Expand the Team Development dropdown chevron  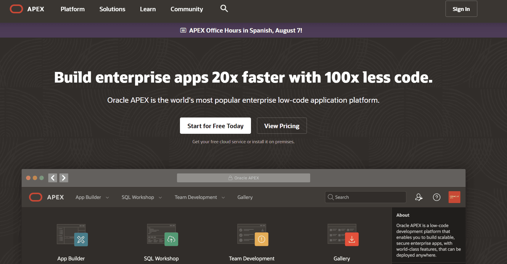[x=223, y=197]
